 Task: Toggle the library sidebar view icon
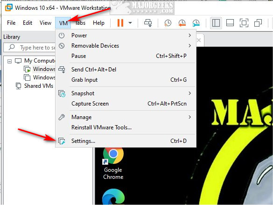(x=216, y=23)
